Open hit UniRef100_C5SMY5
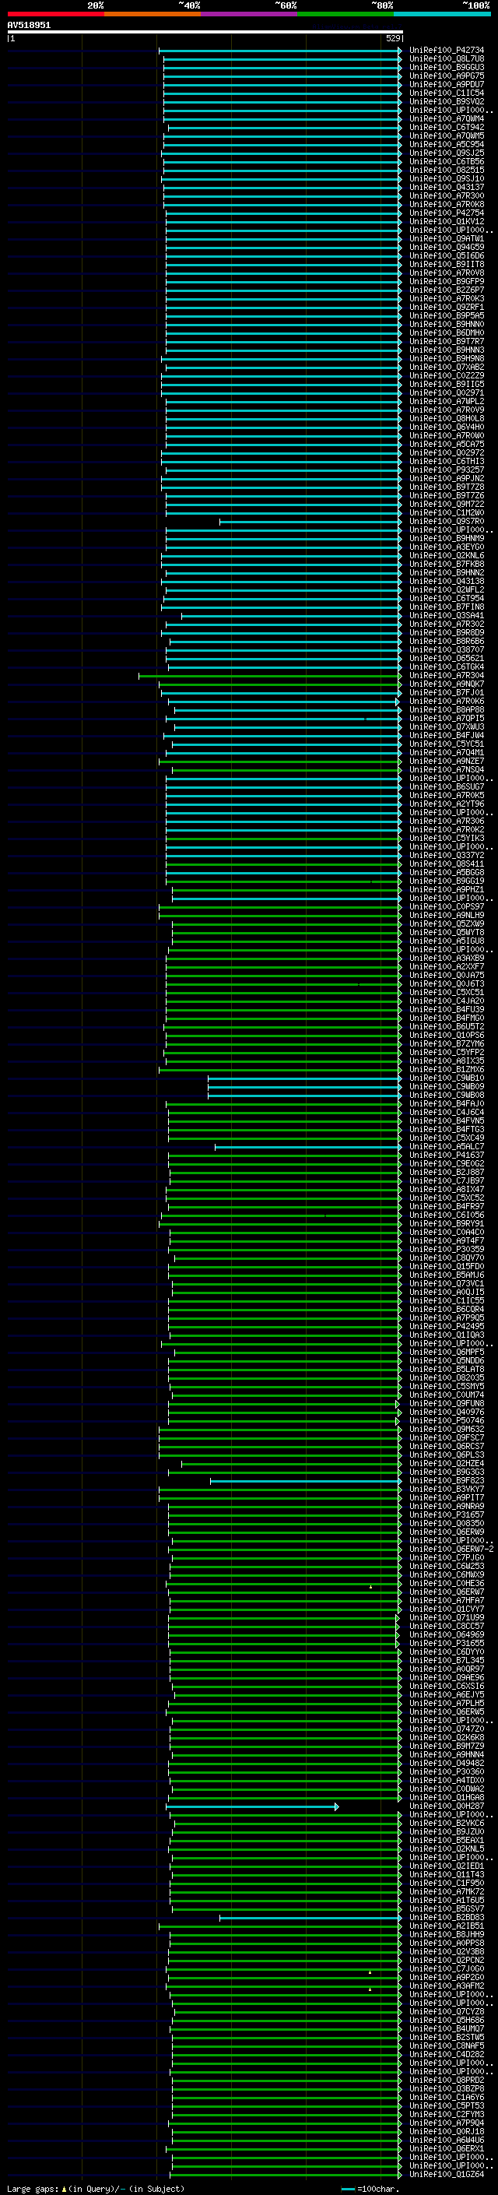 (x=447, y=1386)
